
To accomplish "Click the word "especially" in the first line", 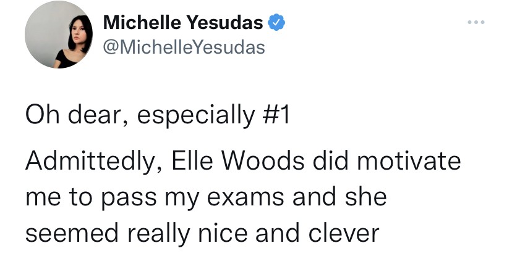I will (195, 116).
